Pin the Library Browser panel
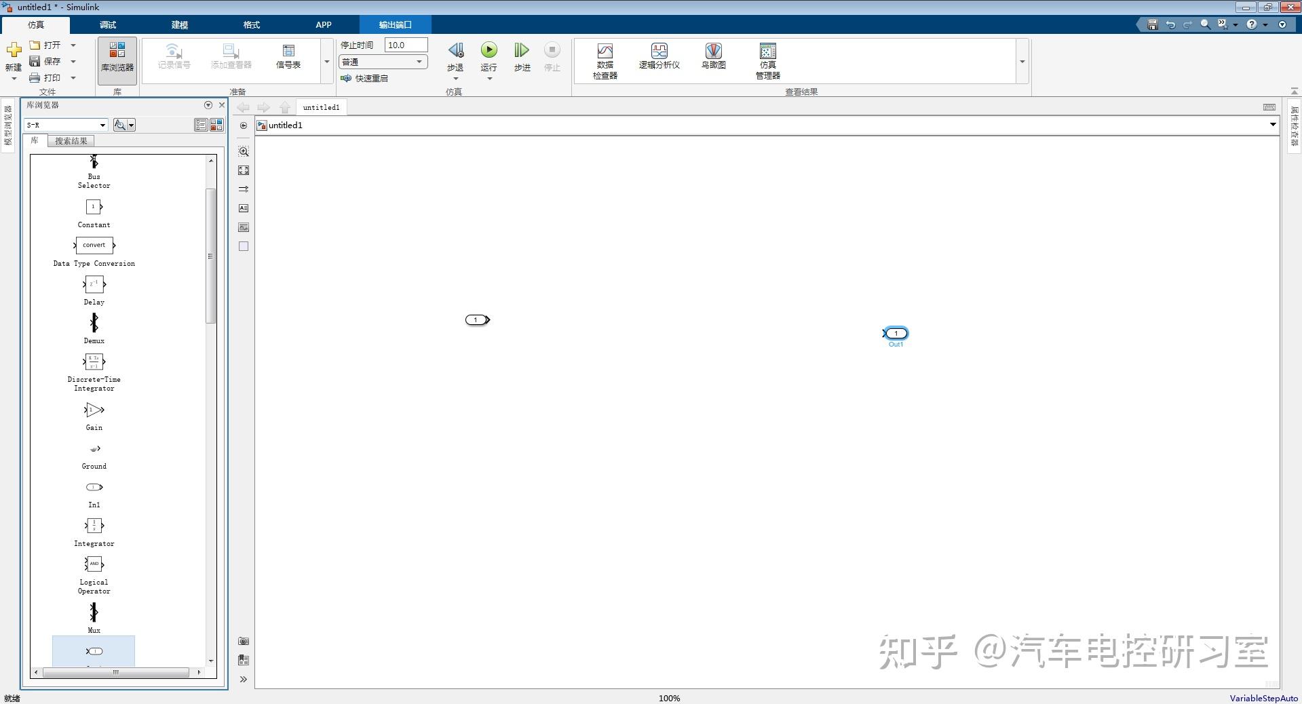1302x704 pixels. pos(207,105)
